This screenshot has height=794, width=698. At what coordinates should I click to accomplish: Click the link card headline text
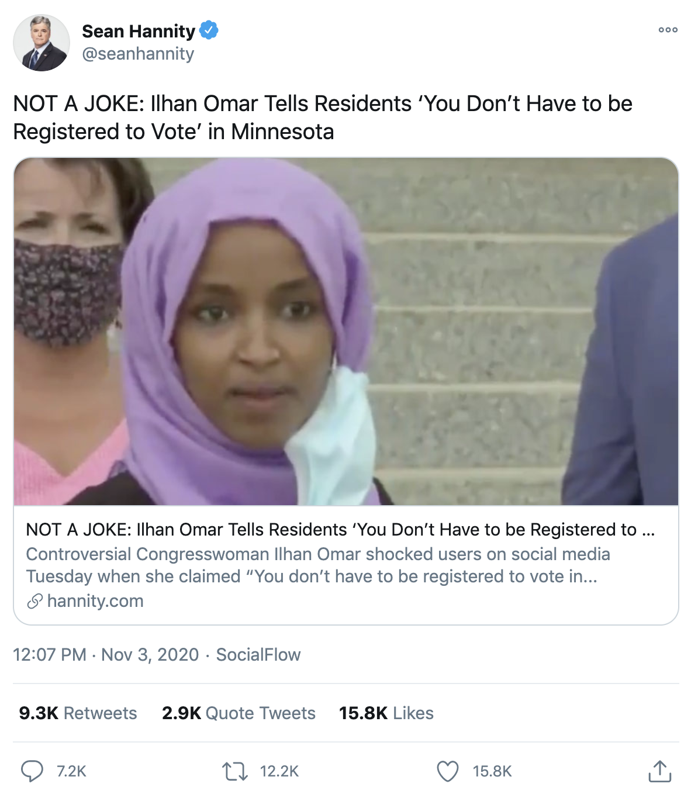[340, 530]
